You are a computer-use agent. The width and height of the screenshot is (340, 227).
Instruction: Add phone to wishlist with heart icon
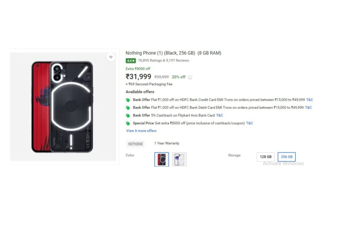(x=111, y=57)
